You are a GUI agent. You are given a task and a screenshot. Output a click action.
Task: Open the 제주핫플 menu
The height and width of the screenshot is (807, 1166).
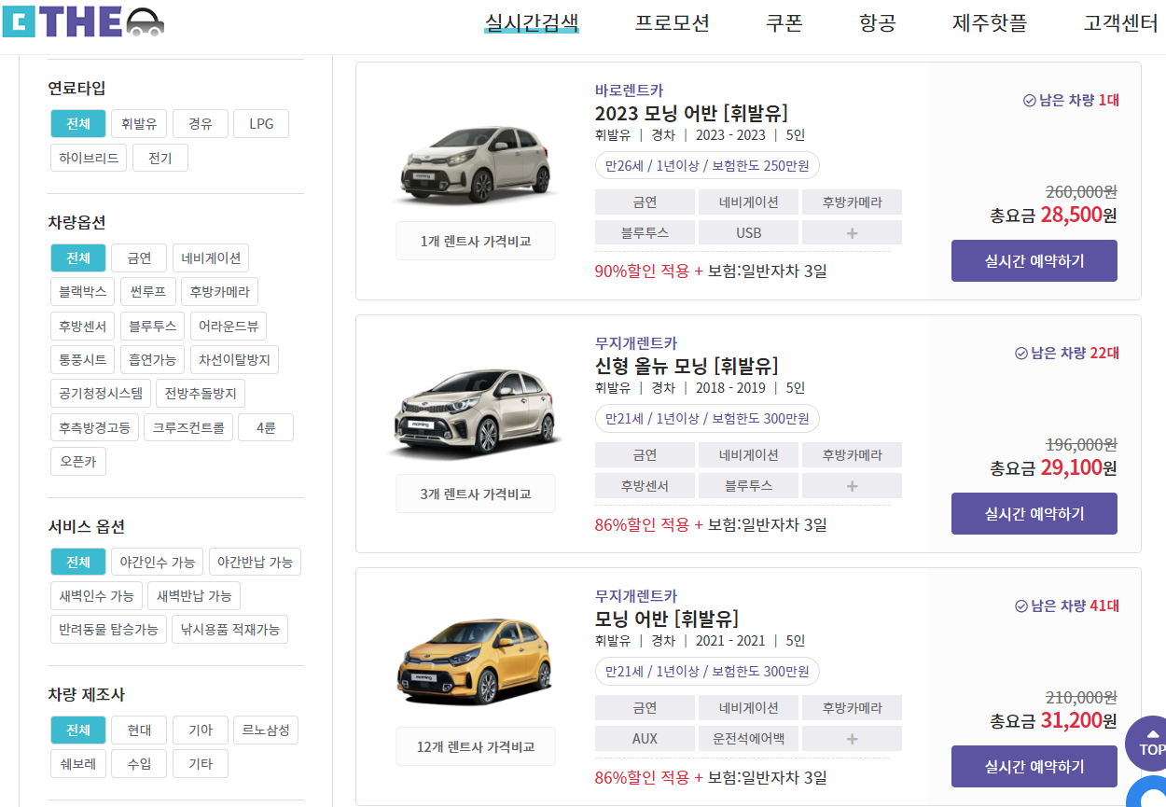[x=990, y=22]
